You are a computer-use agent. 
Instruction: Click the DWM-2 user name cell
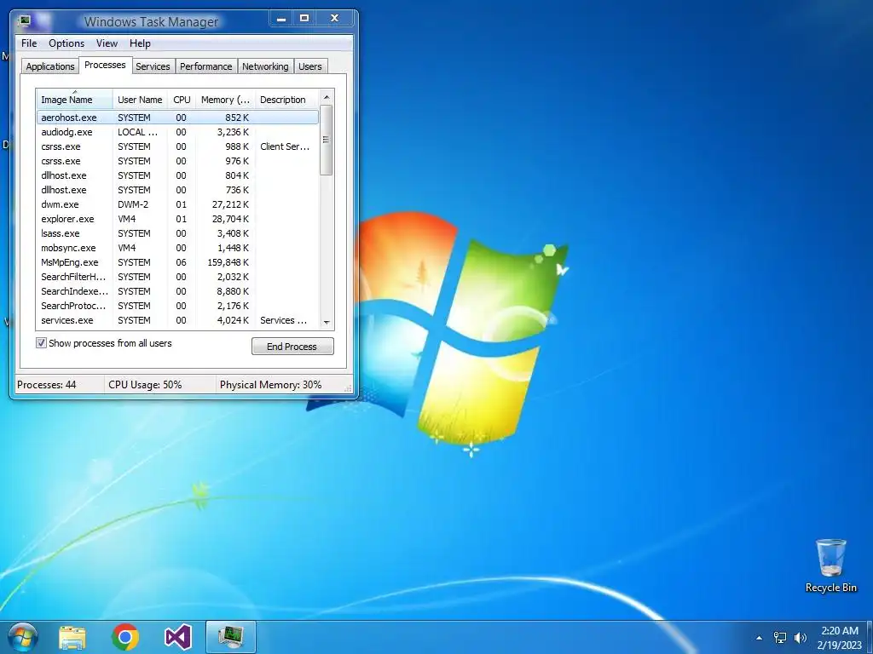pyautogui.click(x=133, y=204)
